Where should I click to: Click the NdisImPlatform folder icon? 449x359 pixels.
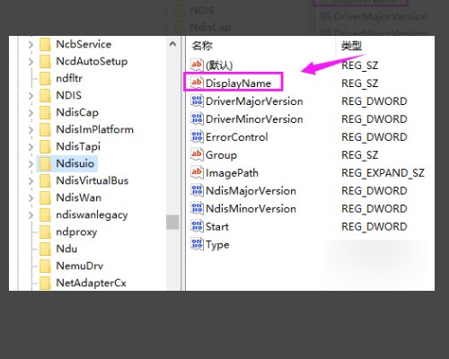(x=45, y=129)
